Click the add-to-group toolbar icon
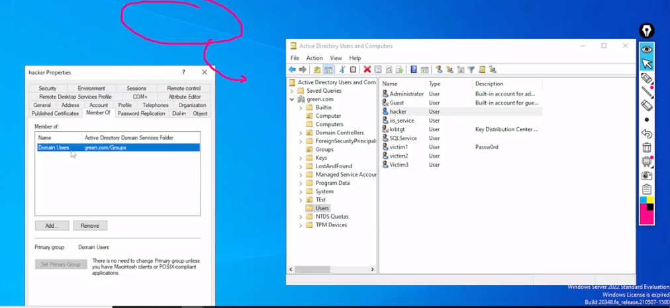 coord(493,70)
